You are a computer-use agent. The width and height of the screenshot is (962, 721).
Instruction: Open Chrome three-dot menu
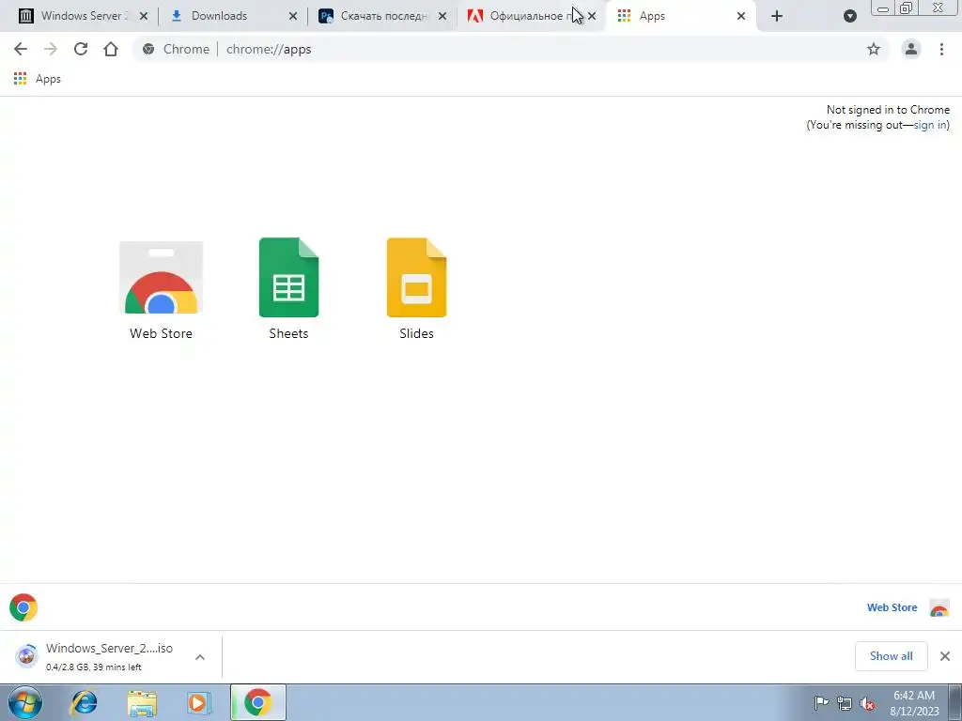(x=941, y=49)
